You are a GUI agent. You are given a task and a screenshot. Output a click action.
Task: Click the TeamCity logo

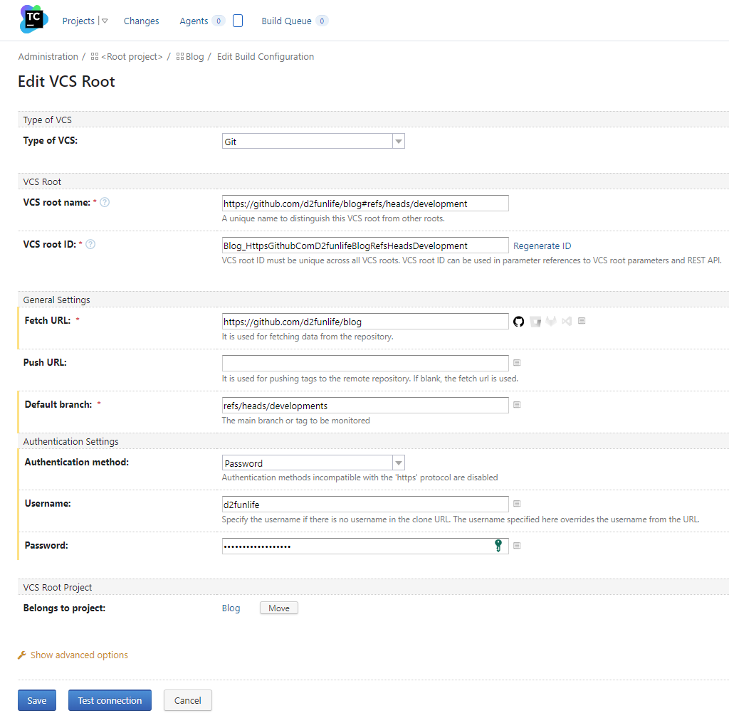pyautogui.click(x=33, y=19)
